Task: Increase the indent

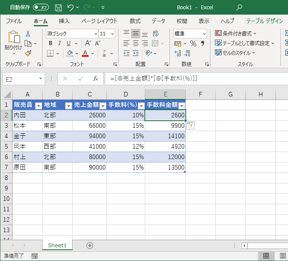Action: click(136, 53)
